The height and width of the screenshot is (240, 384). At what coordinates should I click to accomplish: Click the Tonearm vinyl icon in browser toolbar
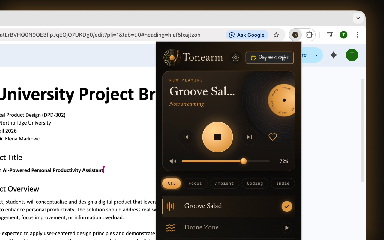[295, 34]
